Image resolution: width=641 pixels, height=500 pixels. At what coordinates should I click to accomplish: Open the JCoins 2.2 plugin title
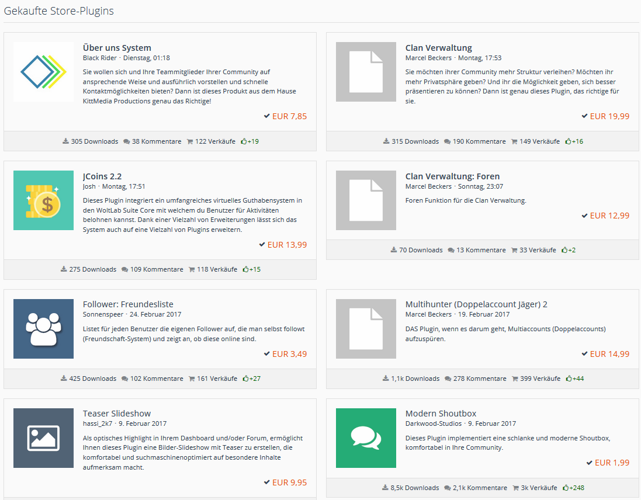coord(102,176)
